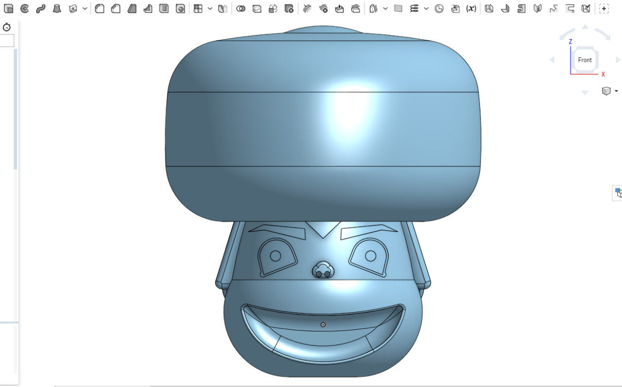This screenshot has height=387, width=622.
Task: Select the Boolean tool icon
Action: pos(241,8)
